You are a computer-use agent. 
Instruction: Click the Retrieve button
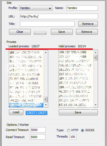point(88,24)
